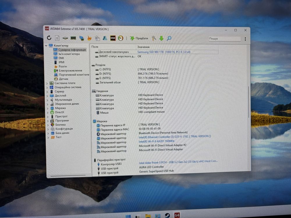
Task: Click the Поле column header
Action: (x=95, y=47)
